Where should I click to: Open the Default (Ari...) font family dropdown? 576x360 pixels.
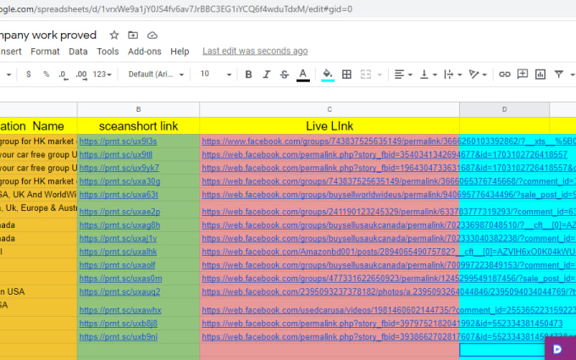[x=156, y=75]
